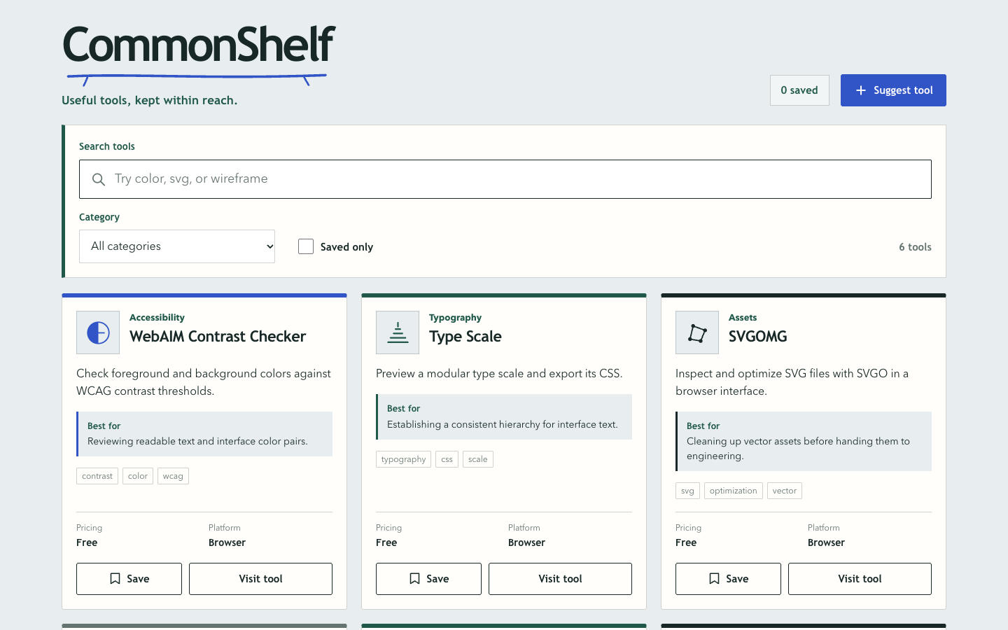This screenshot has width=1008, height=630.
Task: Click bookmark icon on Type Scale Save button
Action: pos(414,579)
